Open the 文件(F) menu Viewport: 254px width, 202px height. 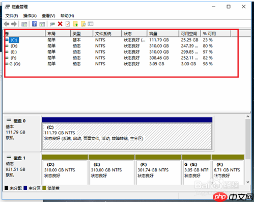[x=12, y=16]
